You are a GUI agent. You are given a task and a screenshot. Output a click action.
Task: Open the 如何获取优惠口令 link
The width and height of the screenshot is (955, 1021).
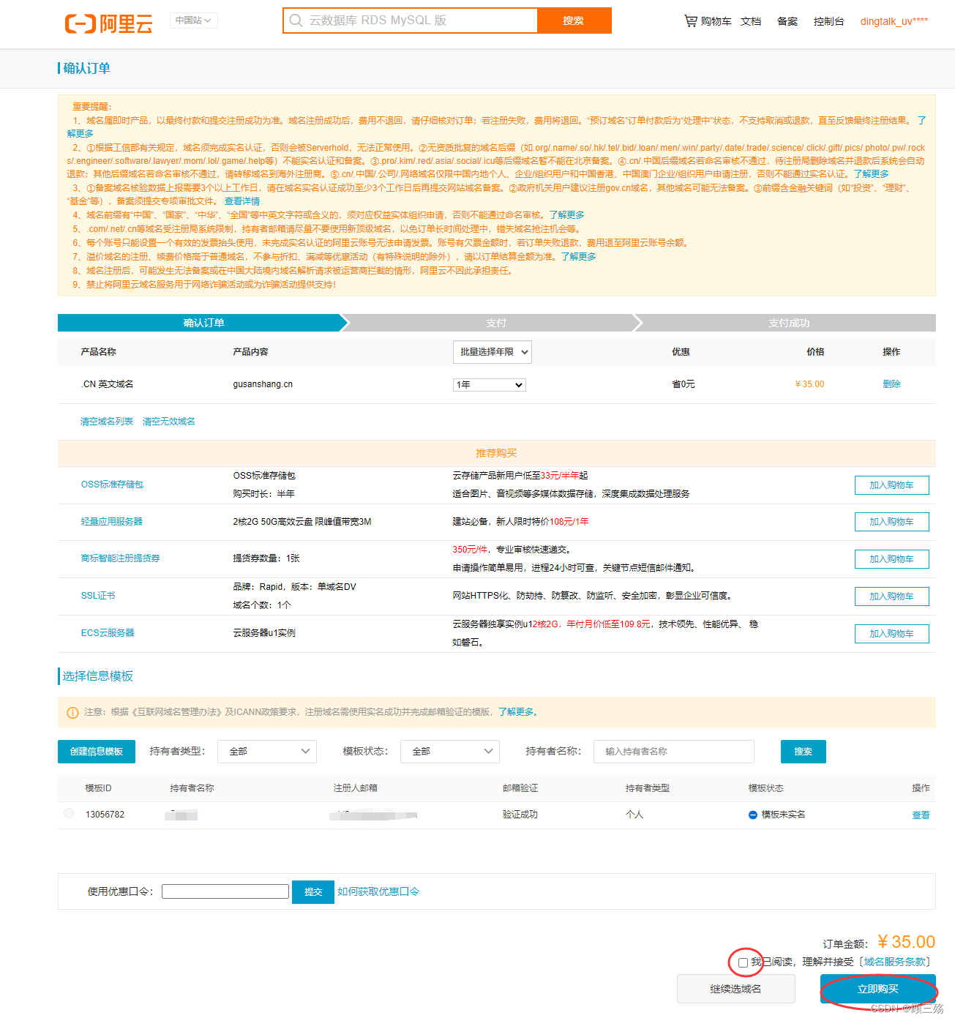click(378, 891)
